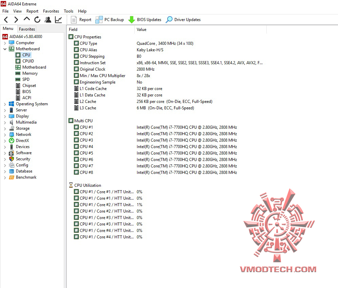
Task: Click the Devices icon
Action: click(x=12, y=147)
